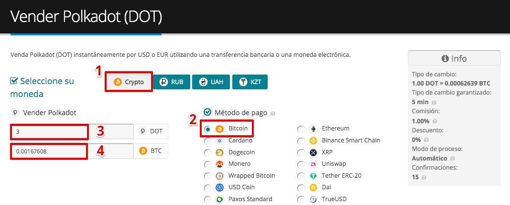This screenshot has width=510, height=205.
Task: Click the help icon beside Método de pago
Action: point(272,114)
